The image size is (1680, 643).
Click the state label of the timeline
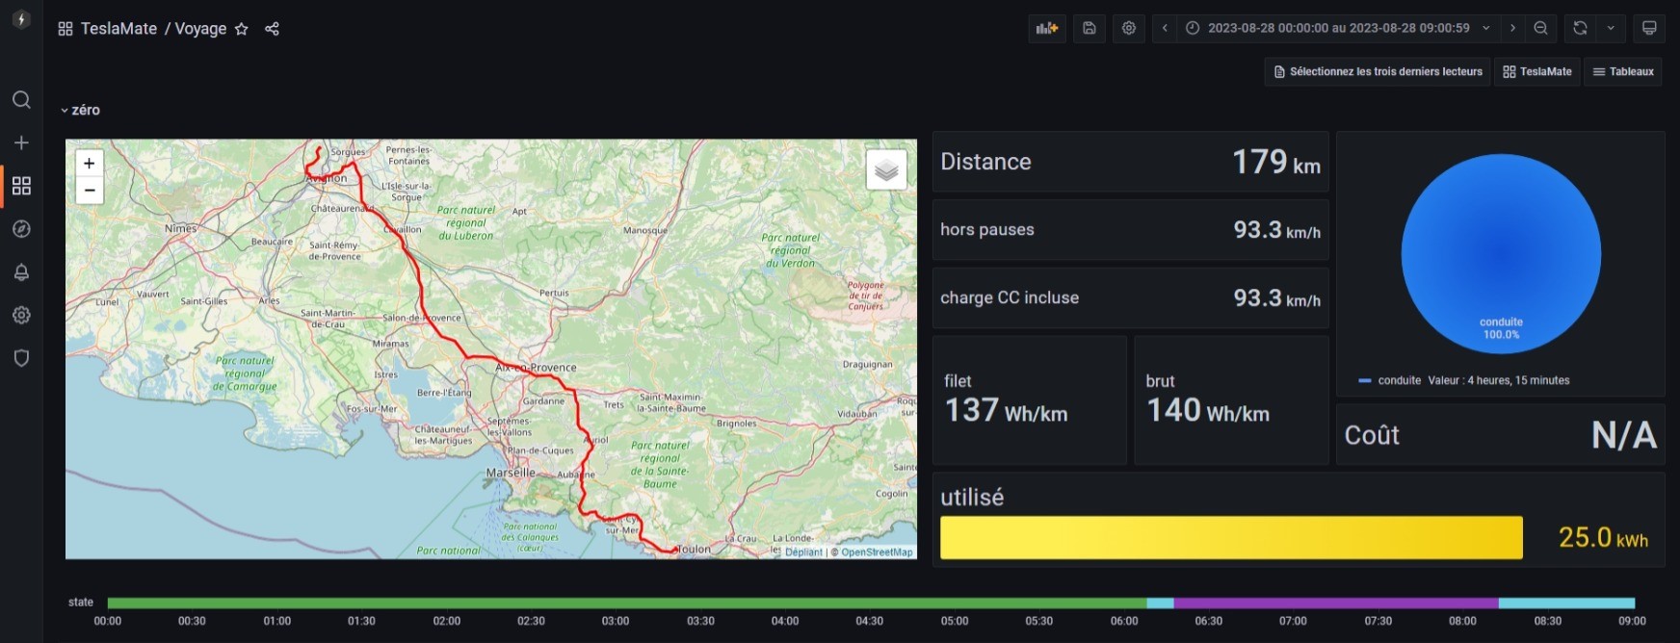coord(81,603)
